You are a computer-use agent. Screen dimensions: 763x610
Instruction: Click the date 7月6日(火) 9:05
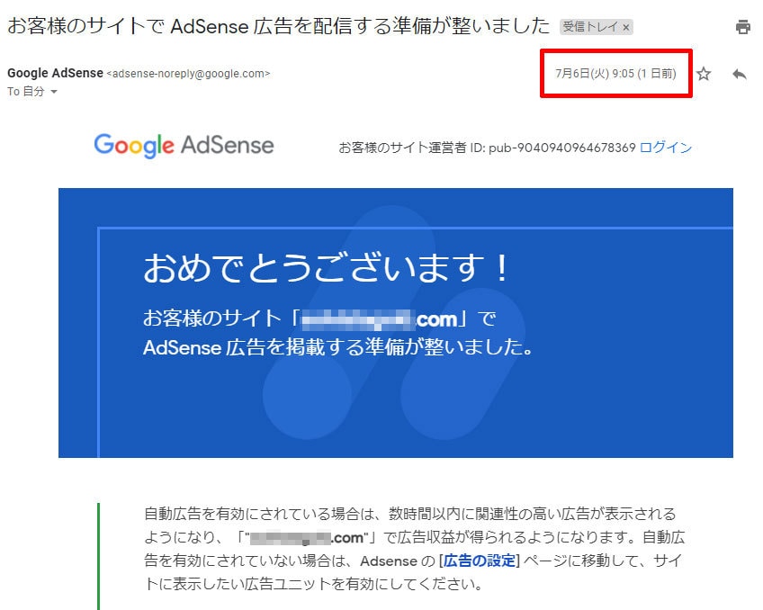595,74
